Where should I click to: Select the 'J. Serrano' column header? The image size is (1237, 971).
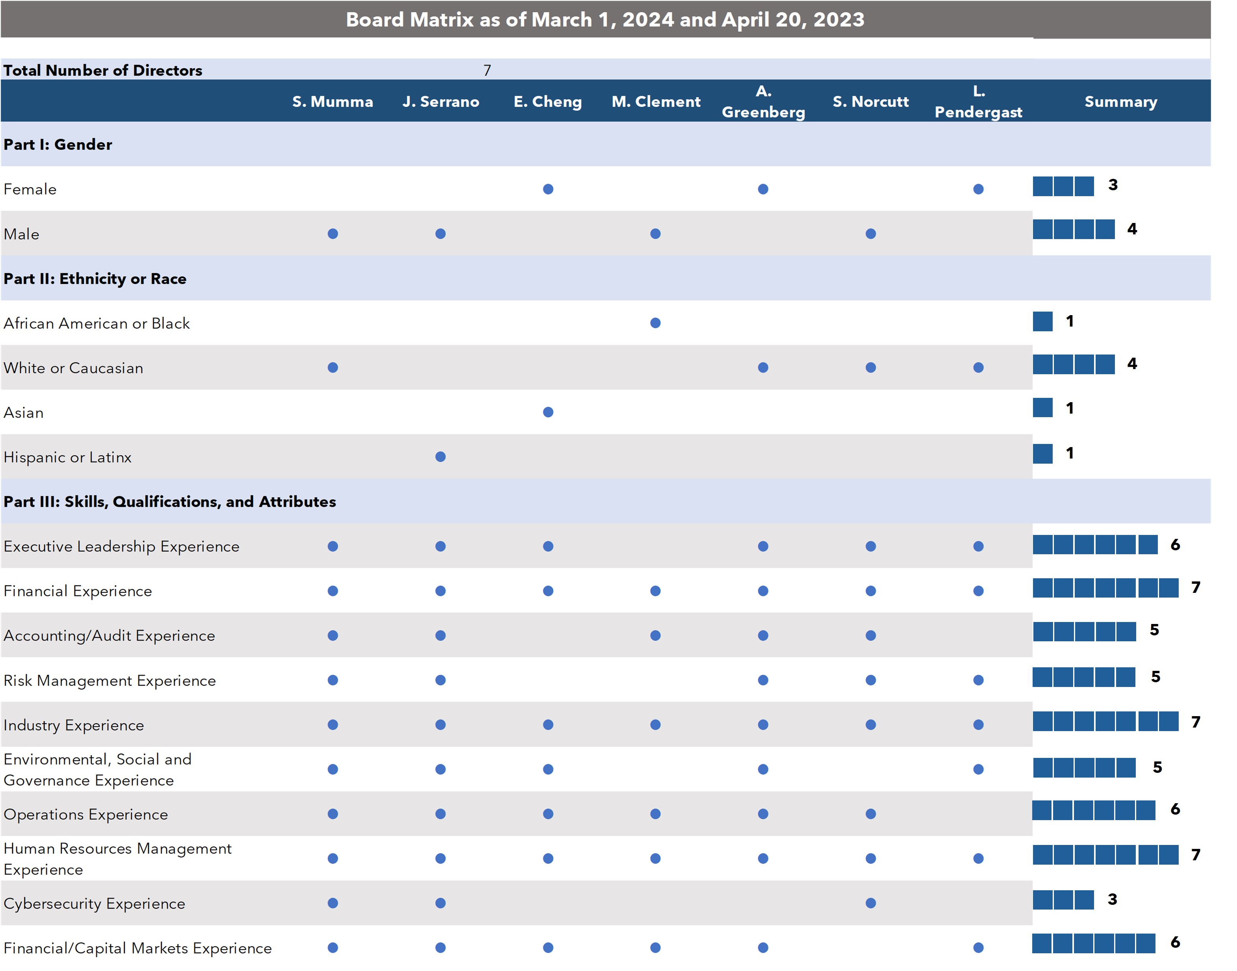point(440,102)
